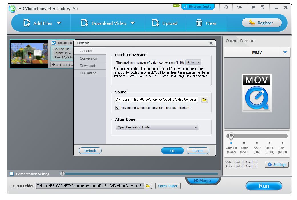Expand the Download Video dropdown arrow
Screen dimensions: 297x200
(x=133, y=23)
